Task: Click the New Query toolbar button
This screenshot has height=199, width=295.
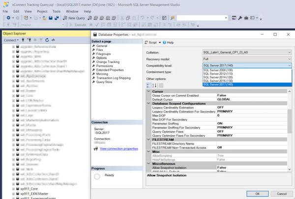Action: click(74, 18)
